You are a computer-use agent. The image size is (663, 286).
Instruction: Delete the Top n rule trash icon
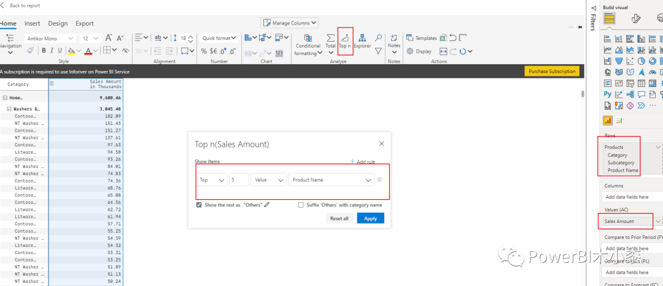click(x=379, y=179)
